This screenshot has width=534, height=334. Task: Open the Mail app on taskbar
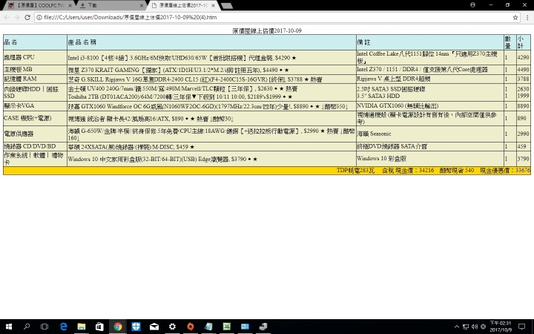[154, 327]
